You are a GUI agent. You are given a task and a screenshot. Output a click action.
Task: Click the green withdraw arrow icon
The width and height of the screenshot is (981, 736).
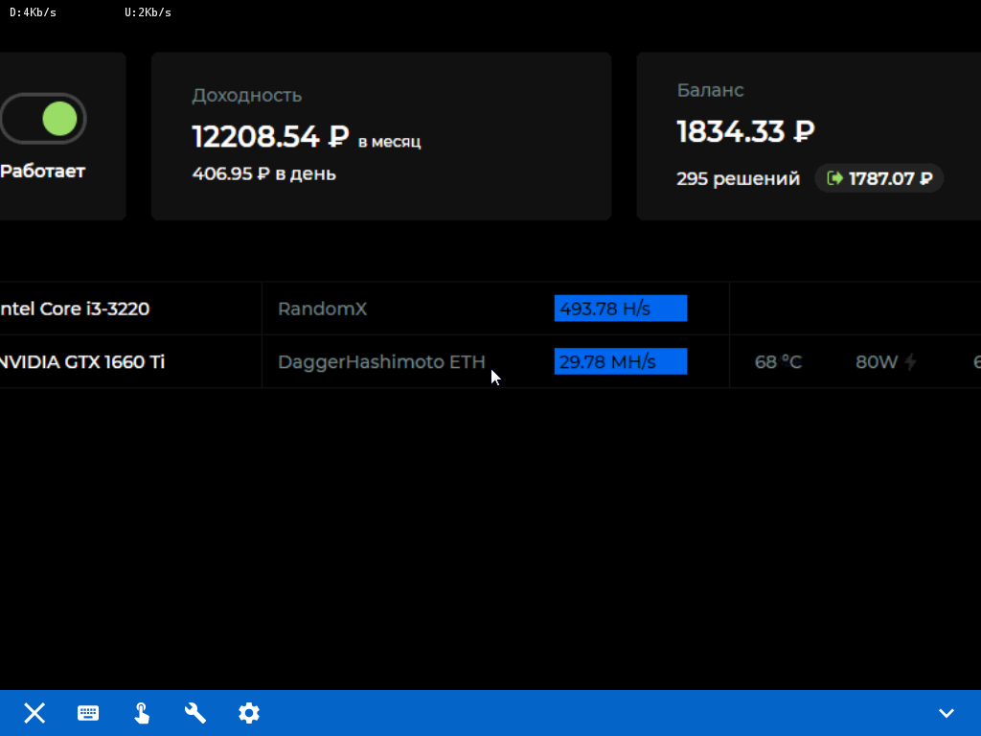(x=834, y=178)
